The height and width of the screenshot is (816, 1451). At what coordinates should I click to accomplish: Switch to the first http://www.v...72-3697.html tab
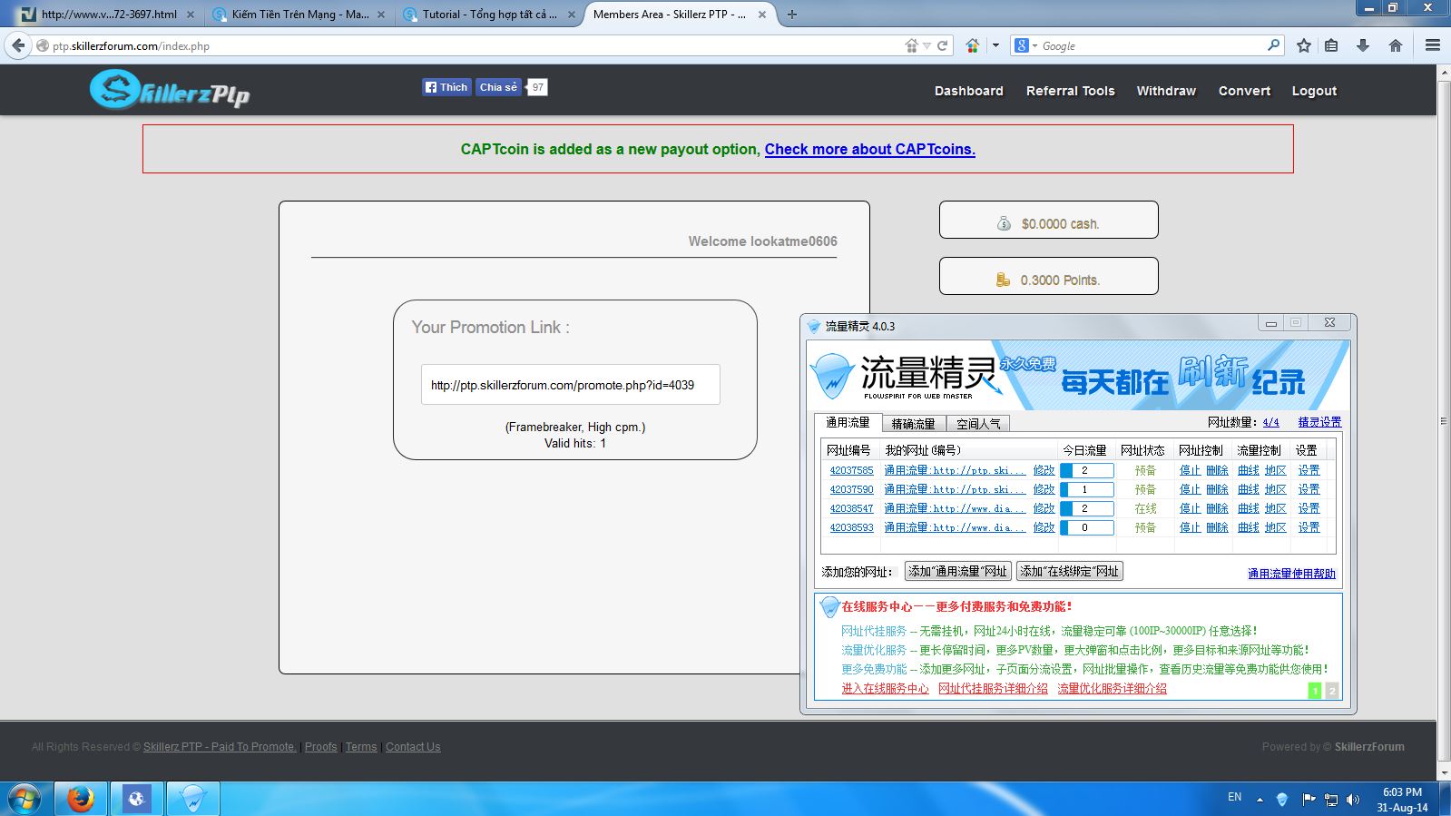click(x=109, y=15)
